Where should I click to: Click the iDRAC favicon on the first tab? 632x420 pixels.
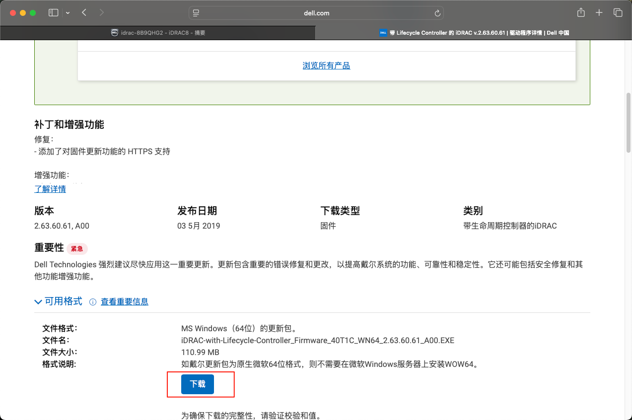(x=114, y=33)
